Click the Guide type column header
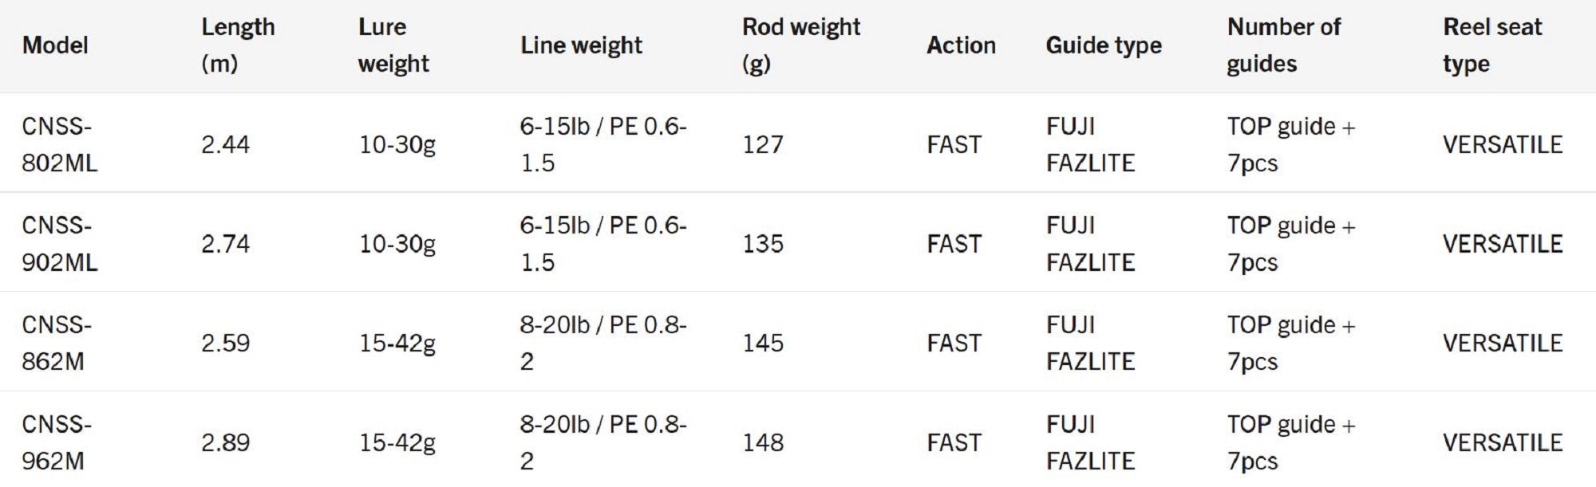This screenshot has height=487, width=1596. click(x=1104, y=45)
